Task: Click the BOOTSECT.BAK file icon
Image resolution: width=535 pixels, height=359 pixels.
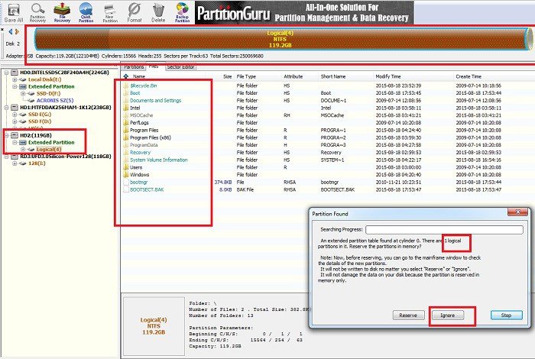Action: (126, 189)
